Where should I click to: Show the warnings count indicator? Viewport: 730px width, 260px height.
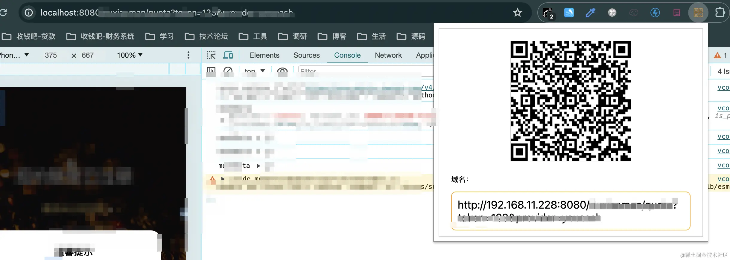click(x=721, y=55)
